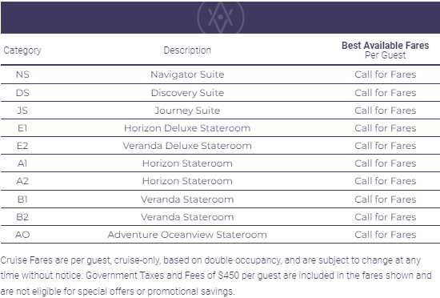Click Call for Fares in Journey Suite row
Image resolution: width=440 pixels, height=298 pixels.
[385, 111]
